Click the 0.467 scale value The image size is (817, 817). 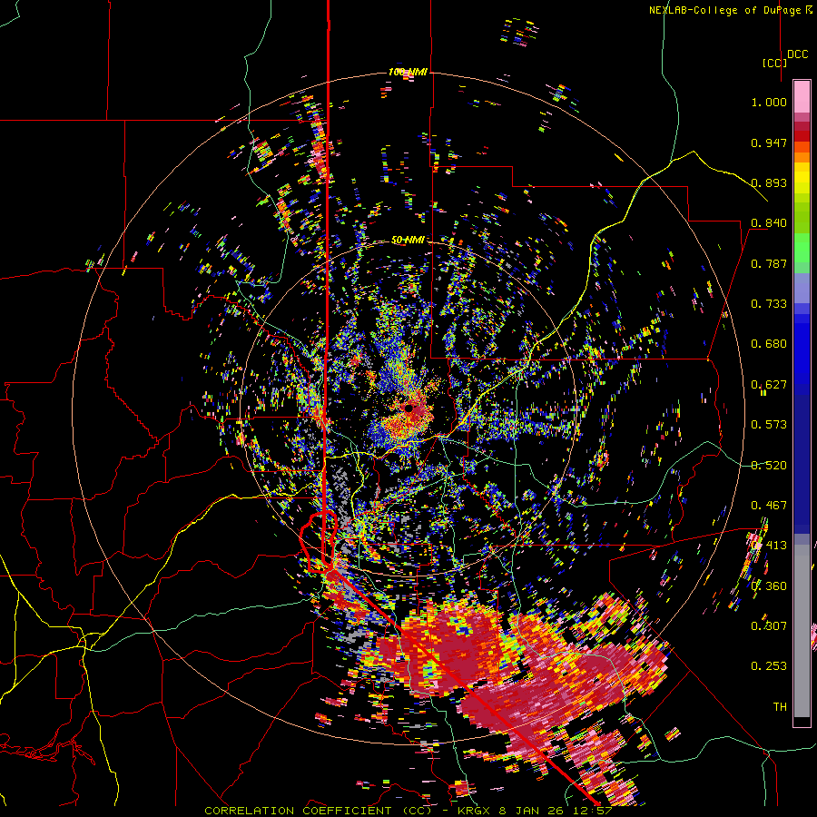pyautogui.click(x=769, y=506)
